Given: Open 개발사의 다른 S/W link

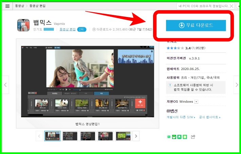Looking at the screenshot, I should coord(181,117).
